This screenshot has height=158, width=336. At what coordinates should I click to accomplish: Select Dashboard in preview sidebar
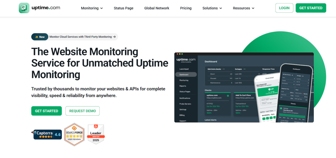click(x=186, y=75)
